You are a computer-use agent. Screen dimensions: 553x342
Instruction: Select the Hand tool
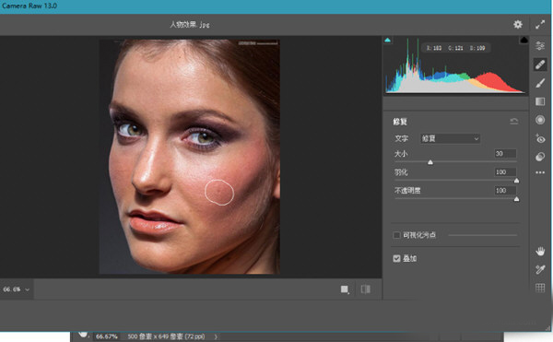pos(540,251)
